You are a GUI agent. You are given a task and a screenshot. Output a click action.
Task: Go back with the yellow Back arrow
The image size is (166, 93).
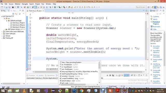pos(92,7)
